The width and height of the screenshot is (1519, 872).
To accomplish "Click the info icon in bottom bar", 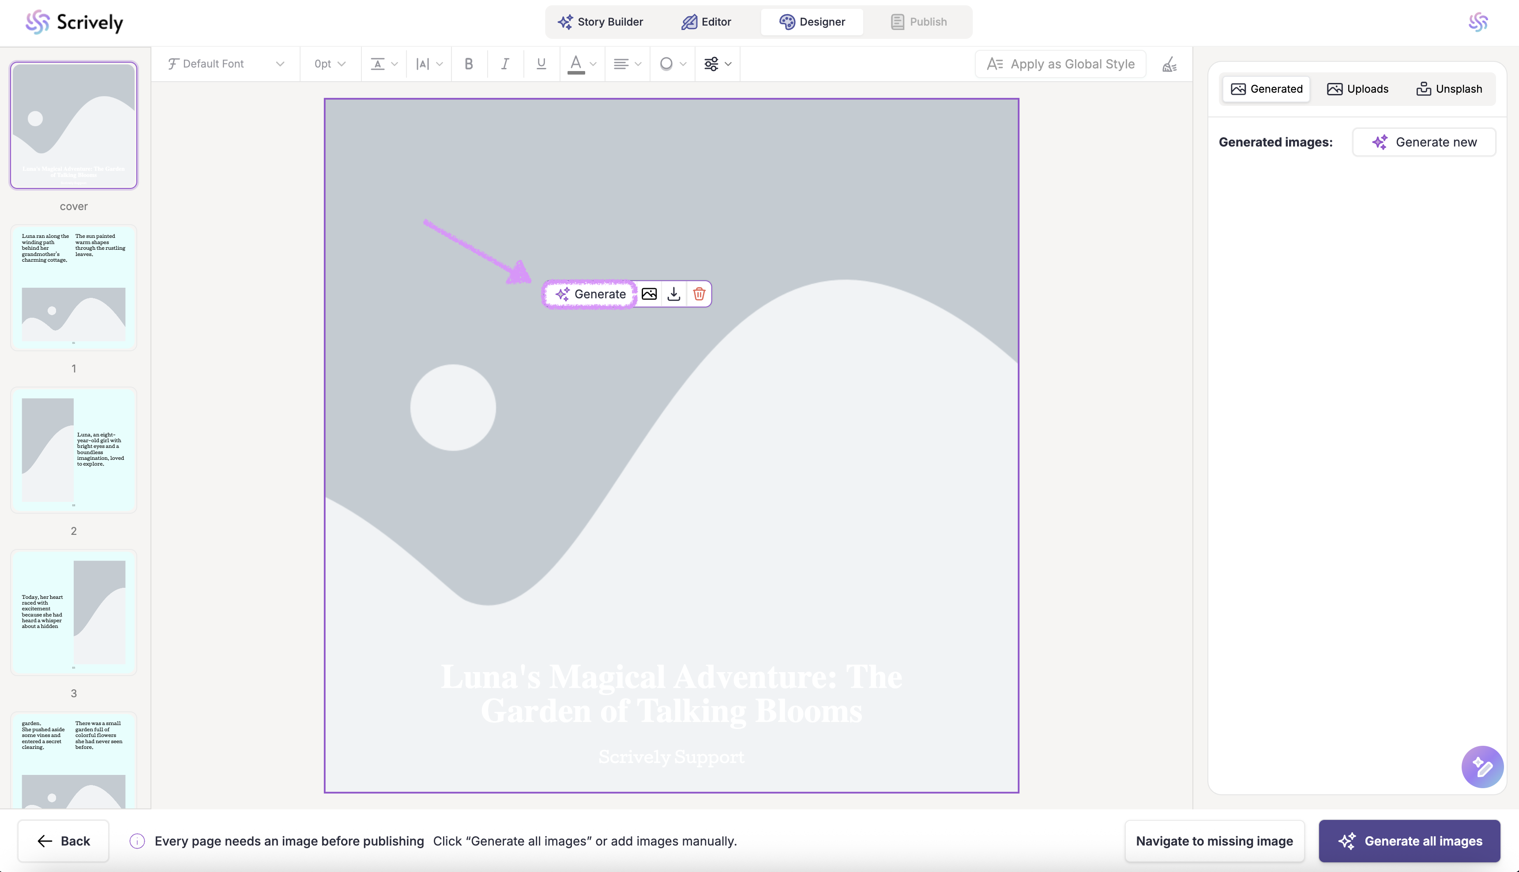I will 137,841.
